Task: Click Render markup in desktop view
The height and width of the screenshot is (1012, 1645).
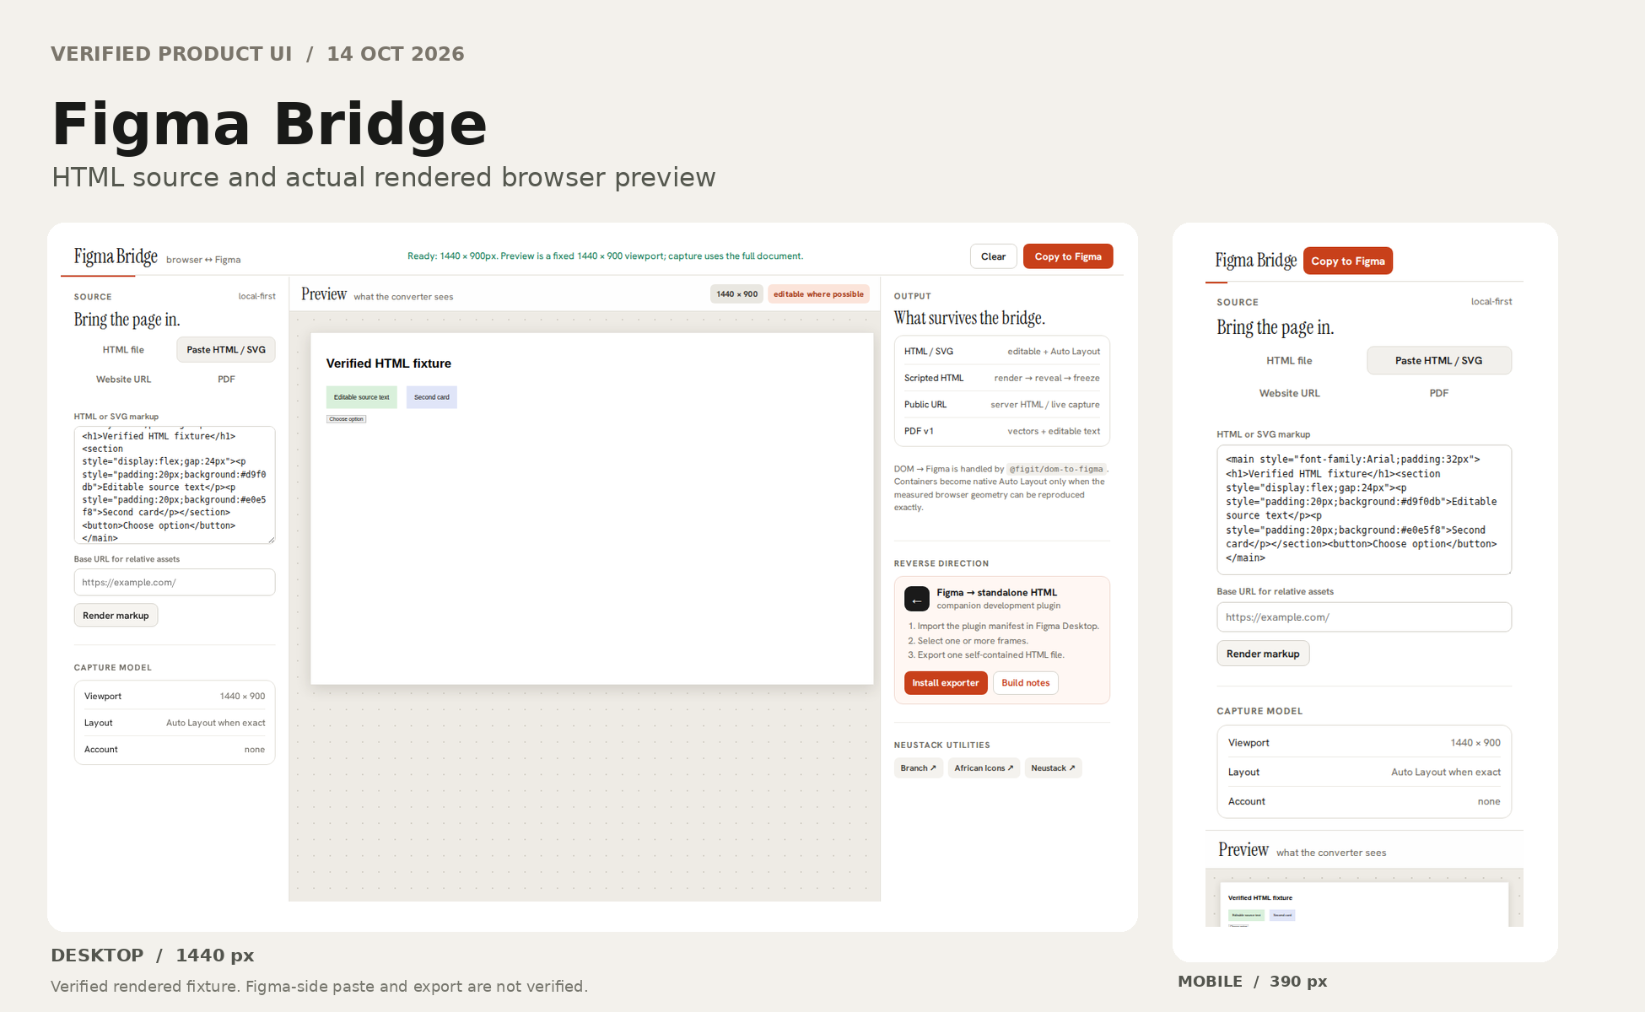Action: pyautogui.click(x=116, y=616)
